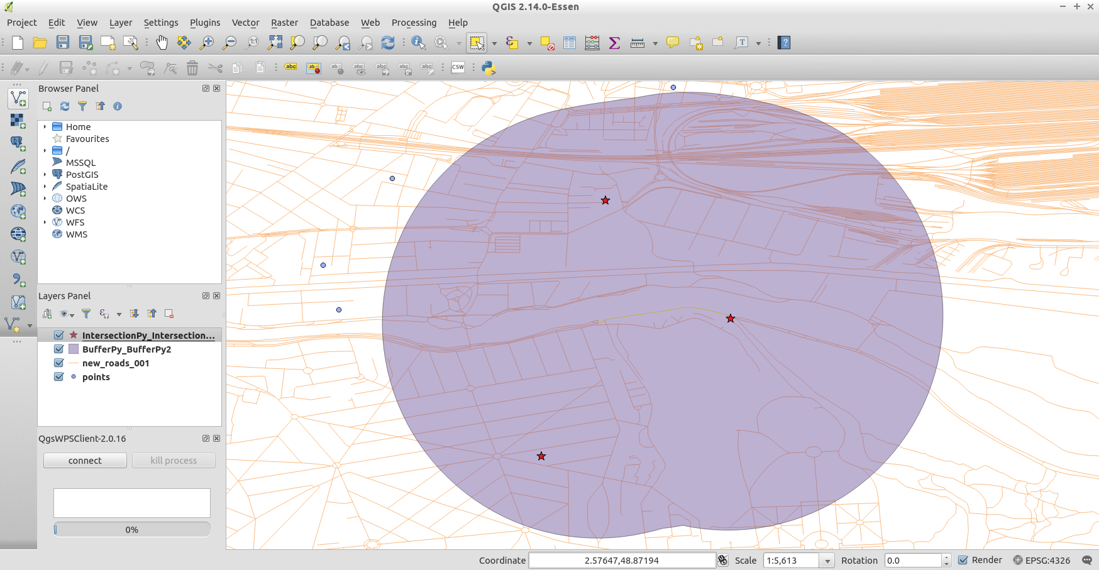Refresh the Browser Panel tree
1099x570 pixels.
click(x=65, y=106)
